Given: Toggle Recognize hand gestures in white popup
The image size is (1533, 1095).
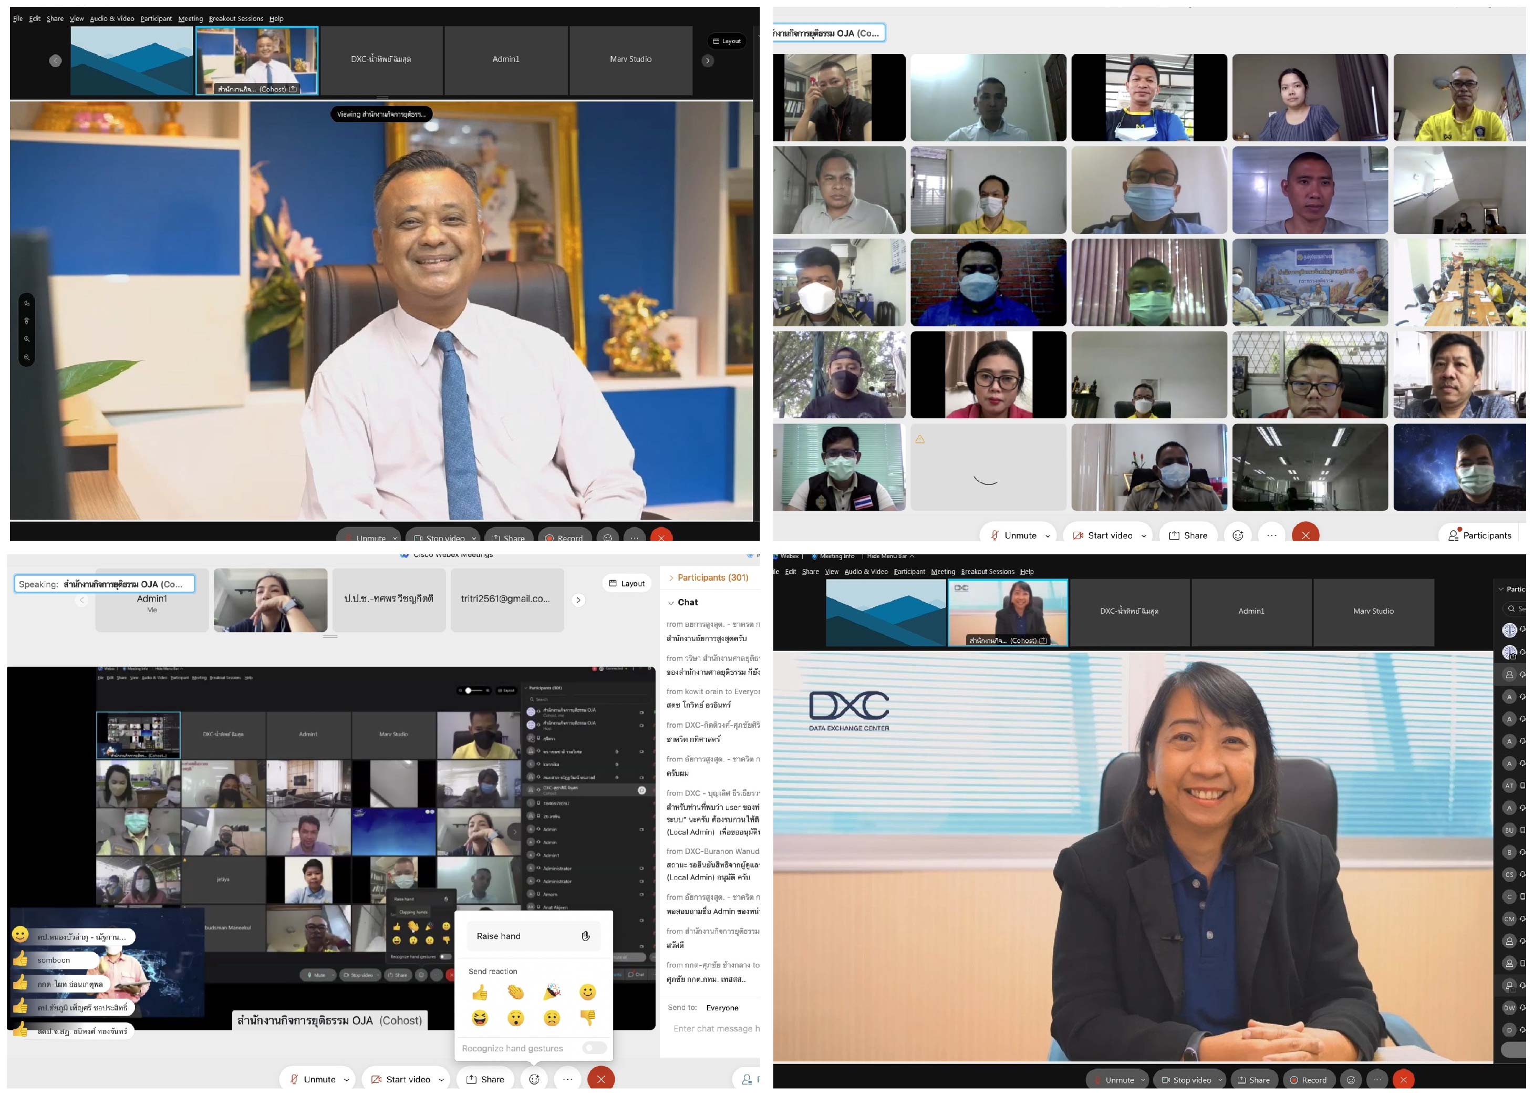Looking at the screenshot, I should [595, 1048].
